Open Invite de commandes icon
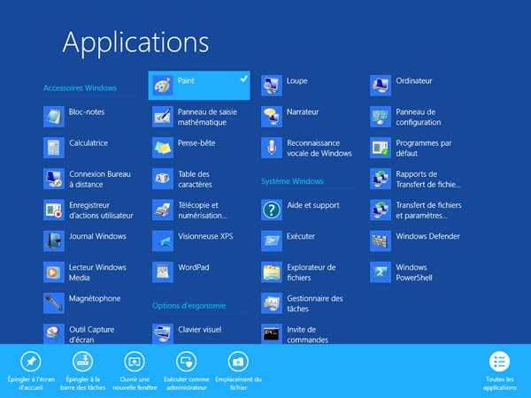Screen dimensions: 531x398 coord(272,334)
